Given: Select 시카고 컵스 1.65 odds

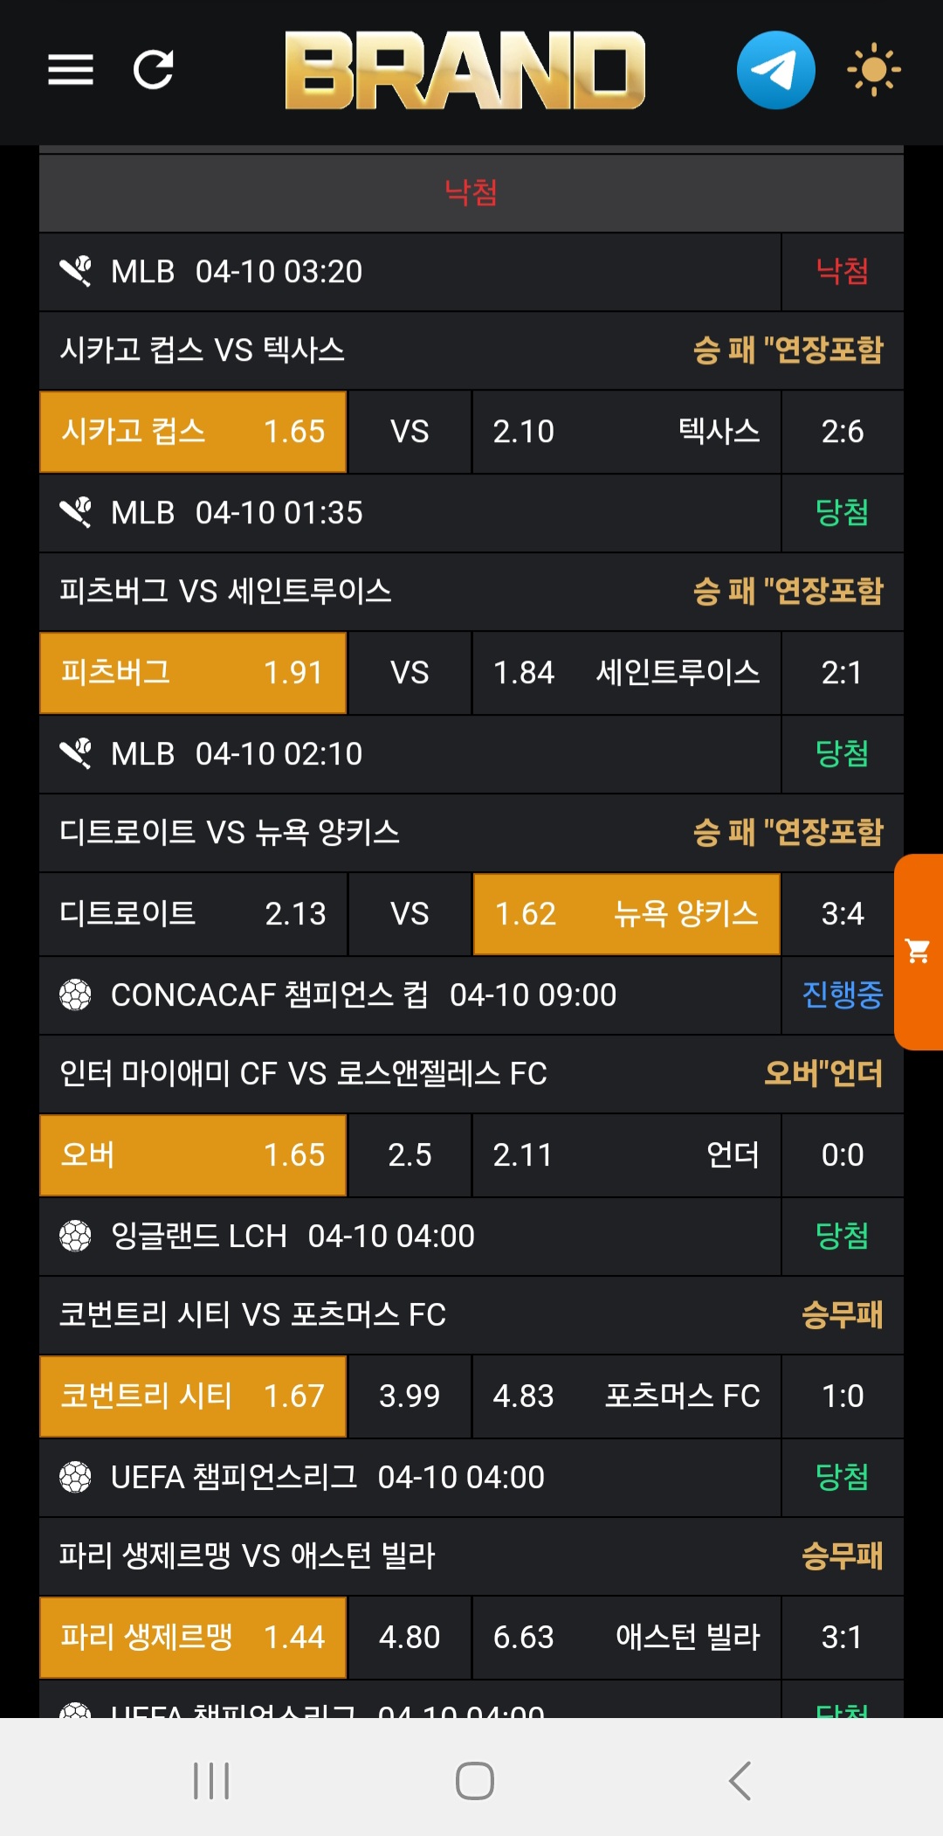Looking at the screenshot, I should [193, 432].
